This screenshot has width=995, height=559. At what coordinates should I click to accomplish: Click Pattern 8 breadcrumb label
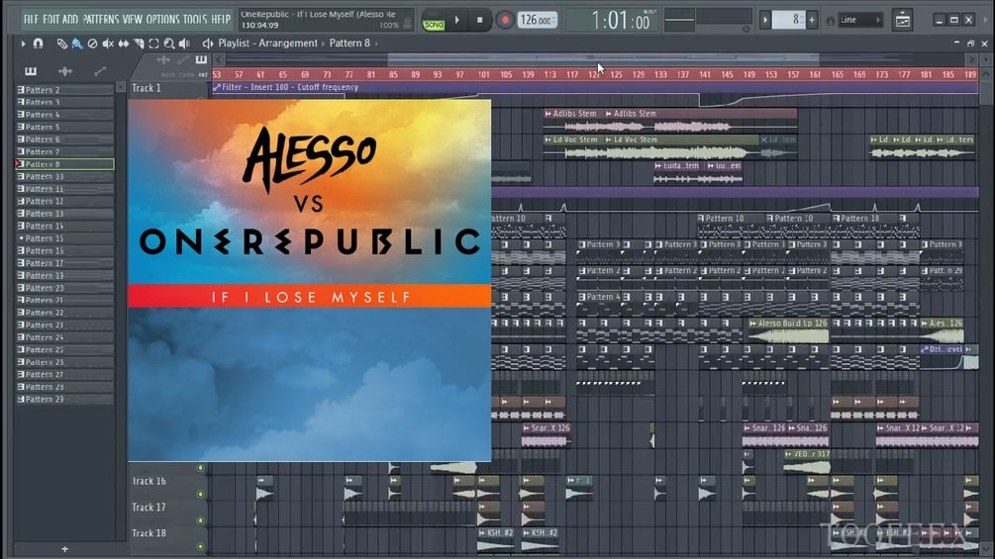(349, 44)
